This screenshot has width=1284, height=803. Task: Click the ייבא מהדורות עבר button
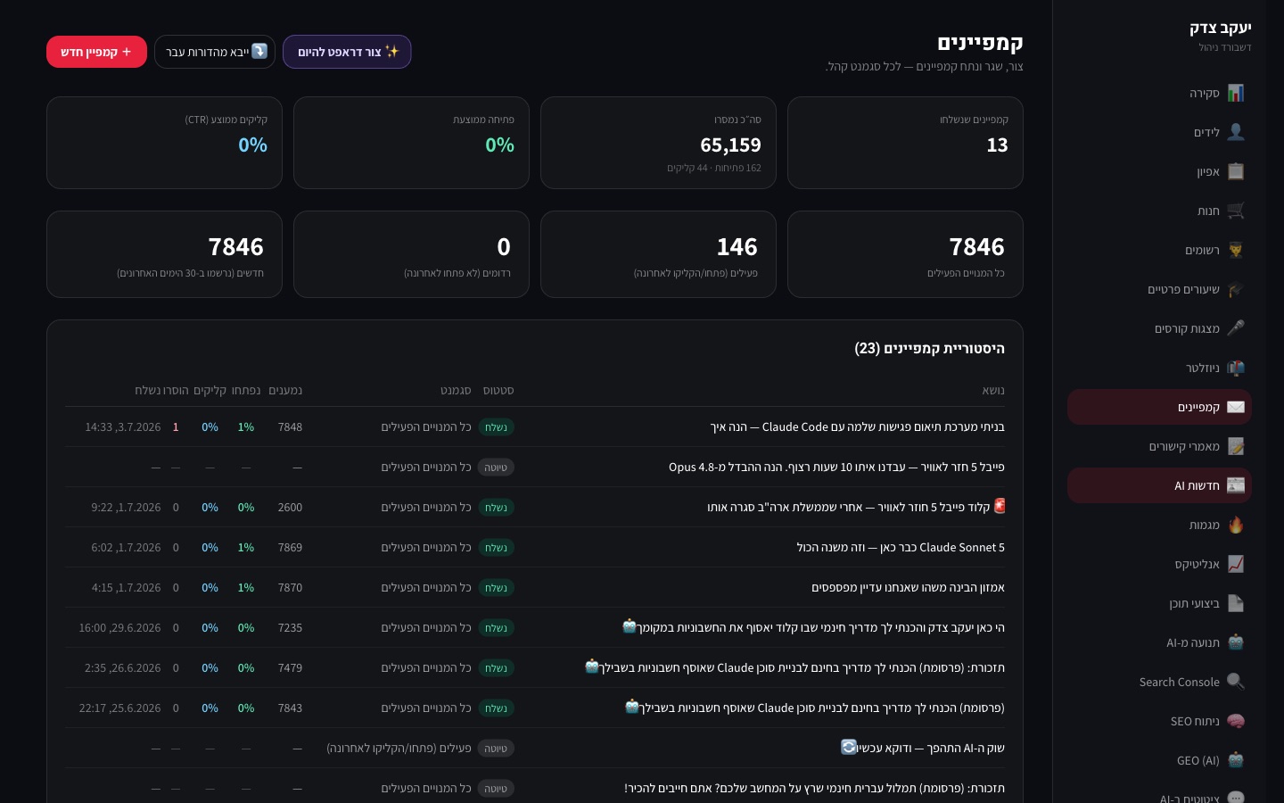pyautogui.click(x=215, y=52)
